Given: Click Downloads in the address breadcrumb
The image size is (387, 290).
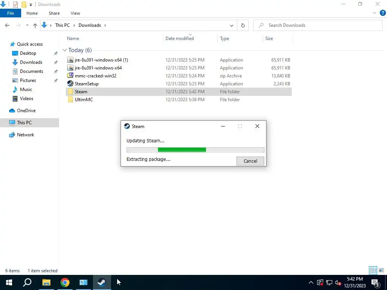Looking at the screenshot, I should click(x=90, y=25).
